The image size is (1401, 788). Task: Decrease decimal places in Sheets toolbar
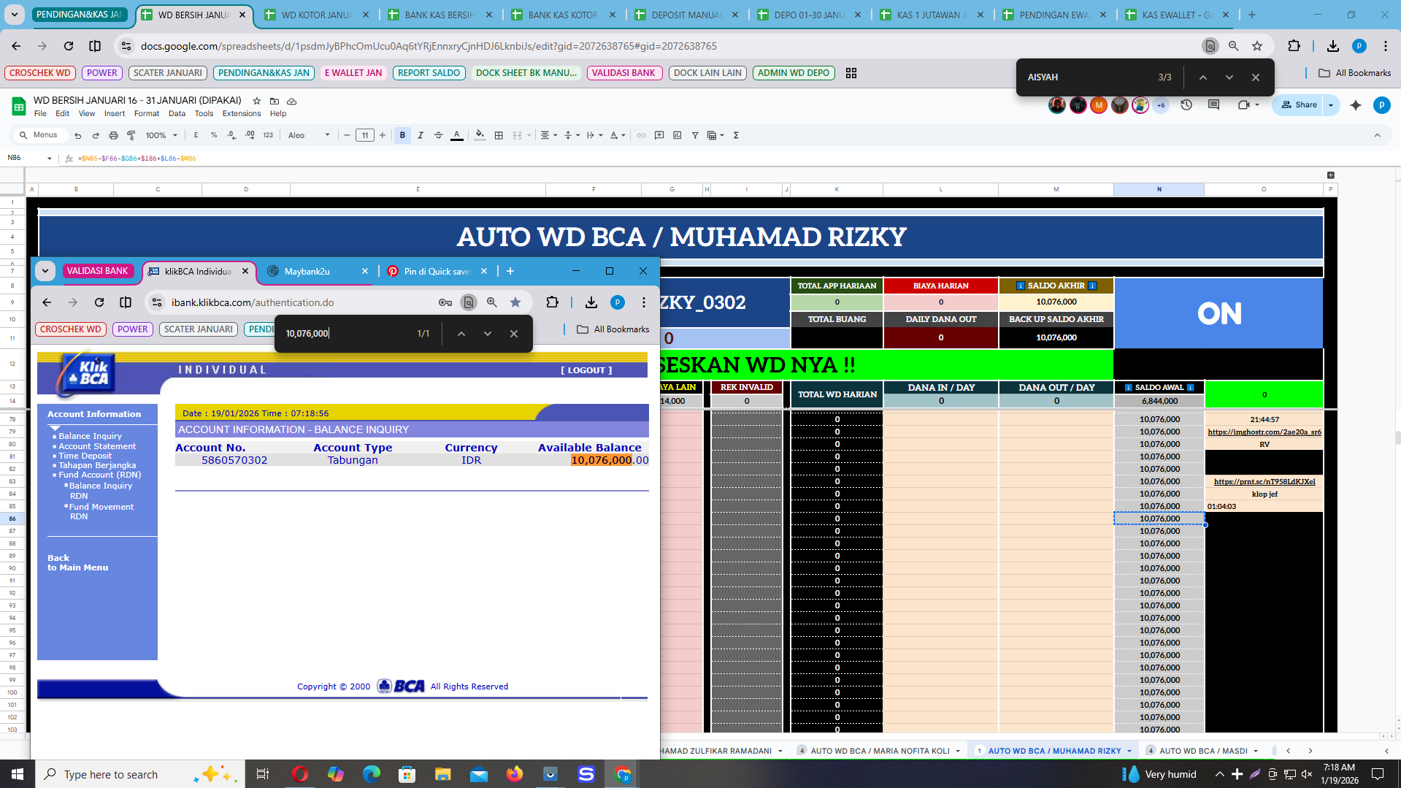coord(231,135)
